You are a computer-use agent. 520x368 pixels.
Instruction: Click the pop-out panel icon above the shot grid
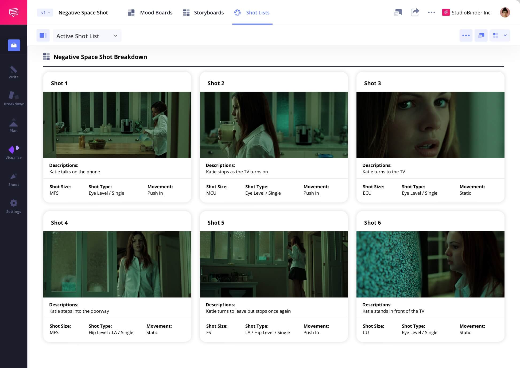coord(481,35)
